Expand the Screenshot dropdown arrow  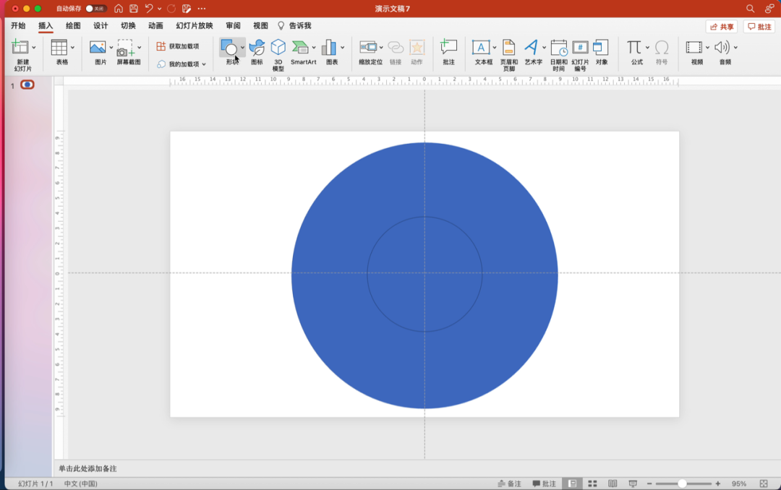[139, 47]
